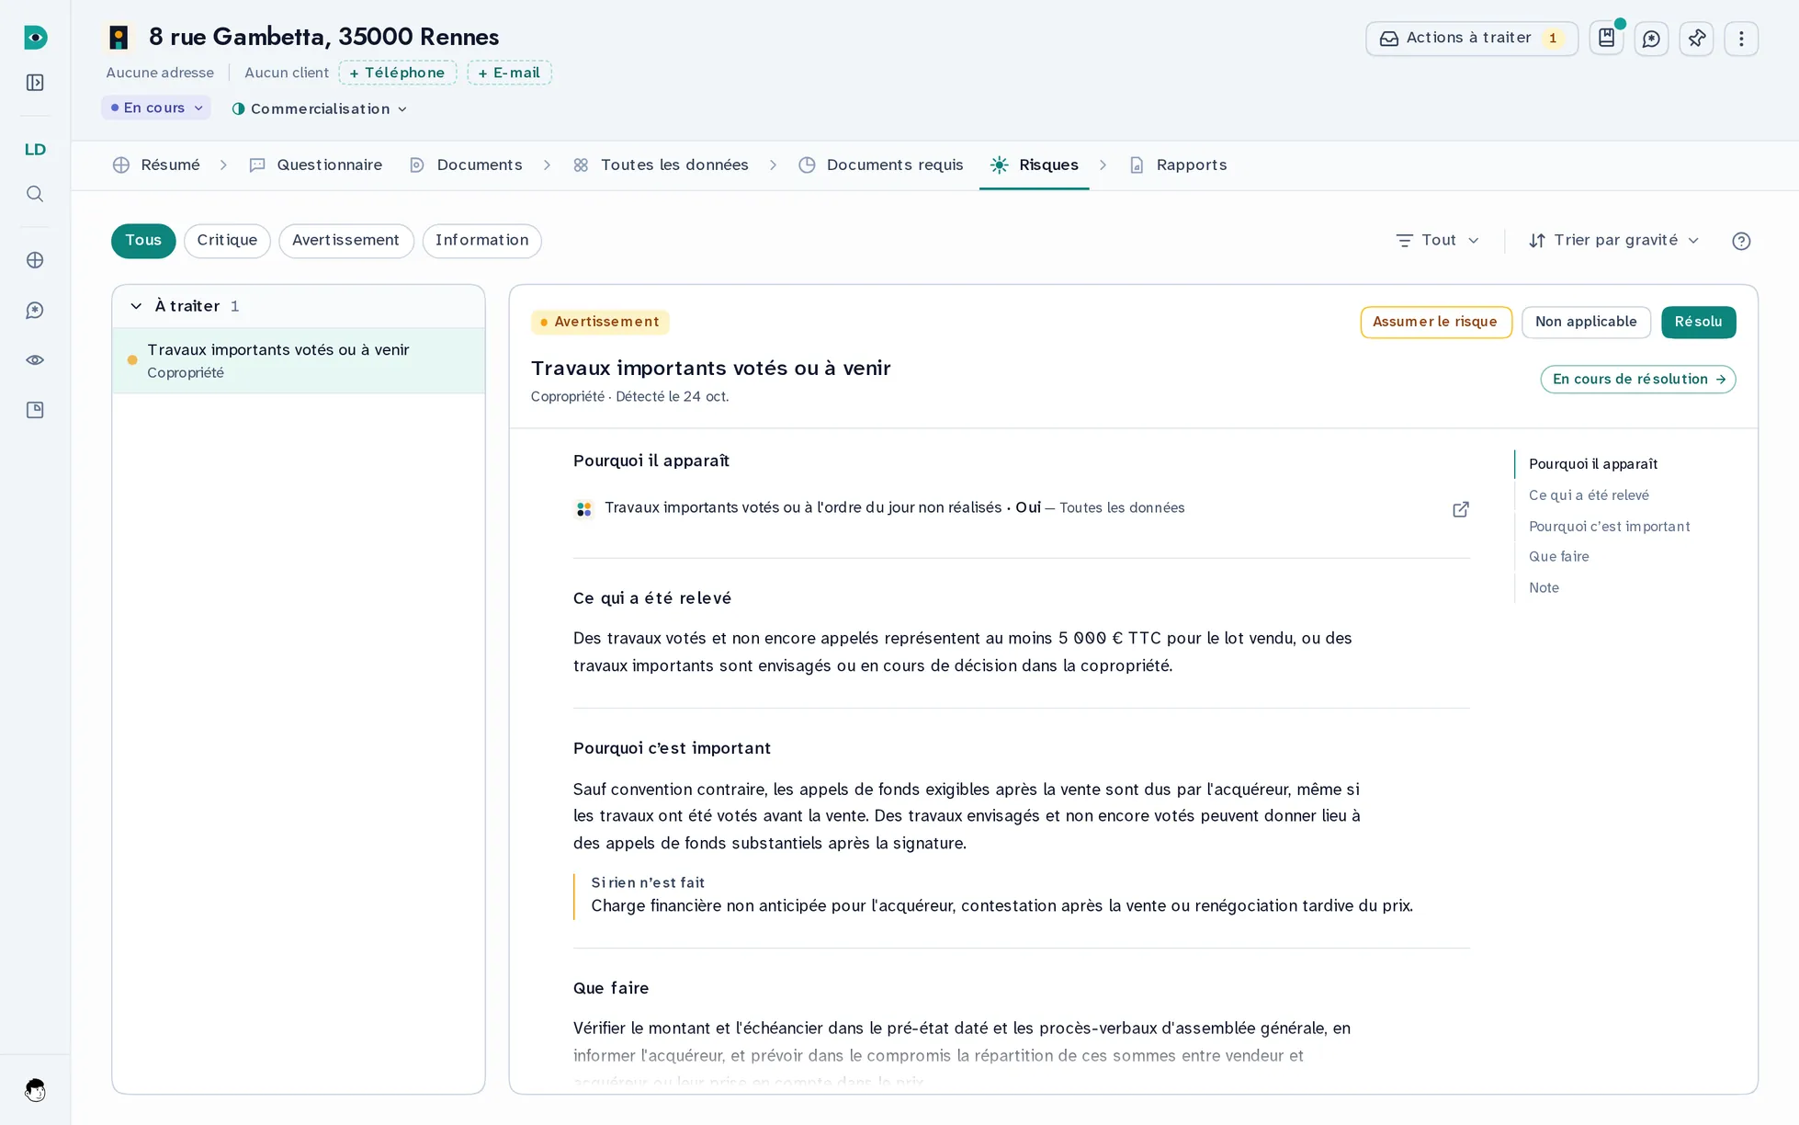Screen dimensions: 1799x1125
Task: Click the eye icon in sidebar
Action: tap(35, 360)
